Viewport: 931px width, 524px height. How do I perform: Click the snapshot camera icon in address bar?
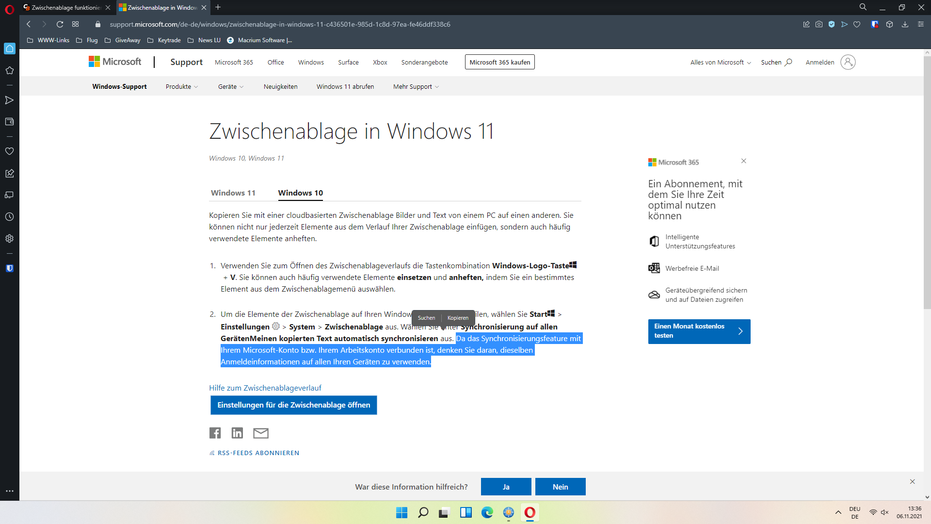point(819,24)
